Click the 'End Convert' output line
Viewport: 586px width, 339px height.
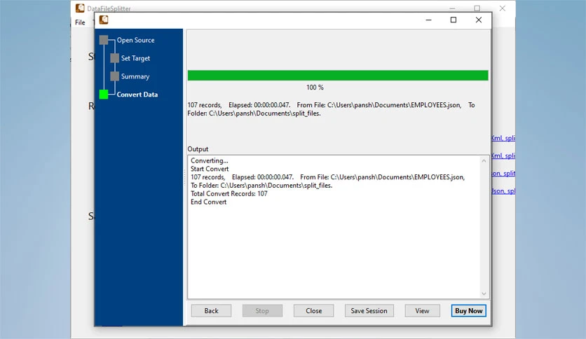209,202
